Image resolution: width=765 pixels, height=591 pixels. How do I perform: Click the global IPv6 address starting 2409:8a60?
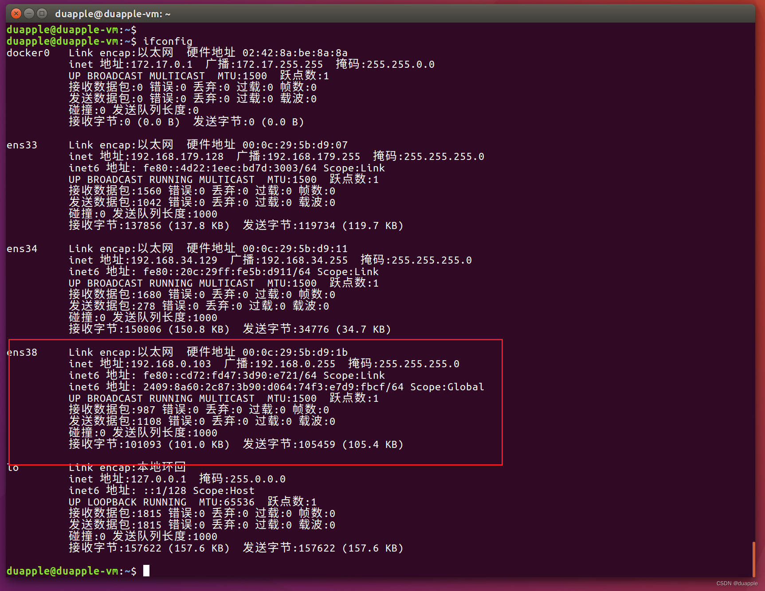(x=273, y=387)
